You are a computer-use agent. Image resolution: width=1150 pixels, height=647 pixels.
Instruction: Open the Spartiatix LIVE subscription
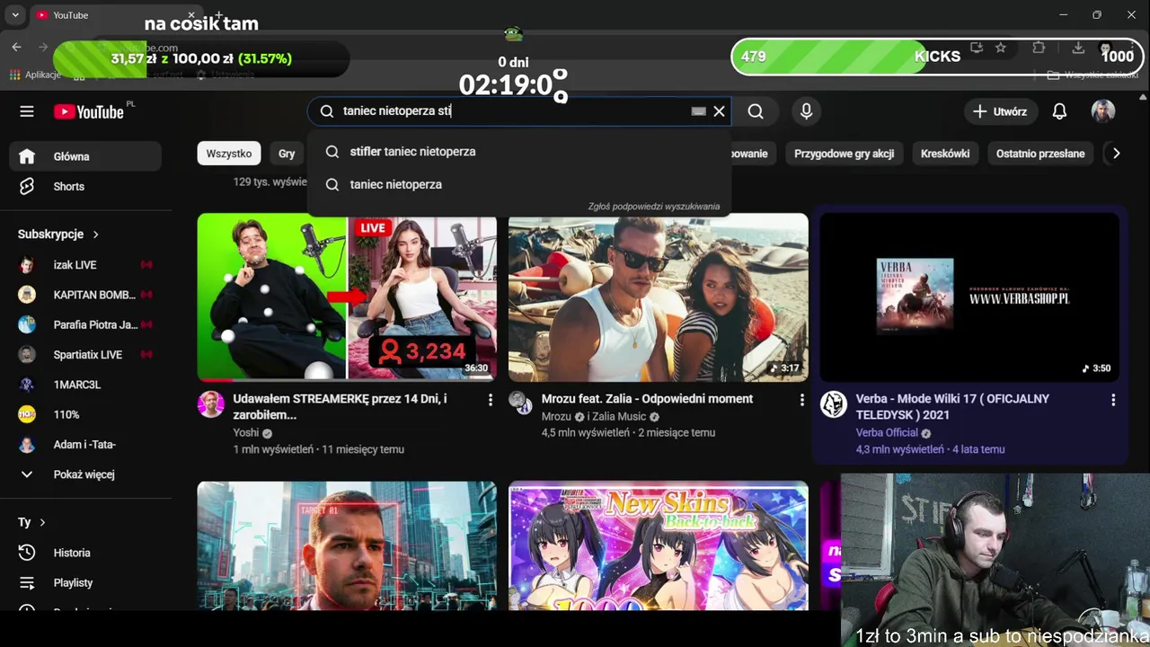(x=85, y=354)
